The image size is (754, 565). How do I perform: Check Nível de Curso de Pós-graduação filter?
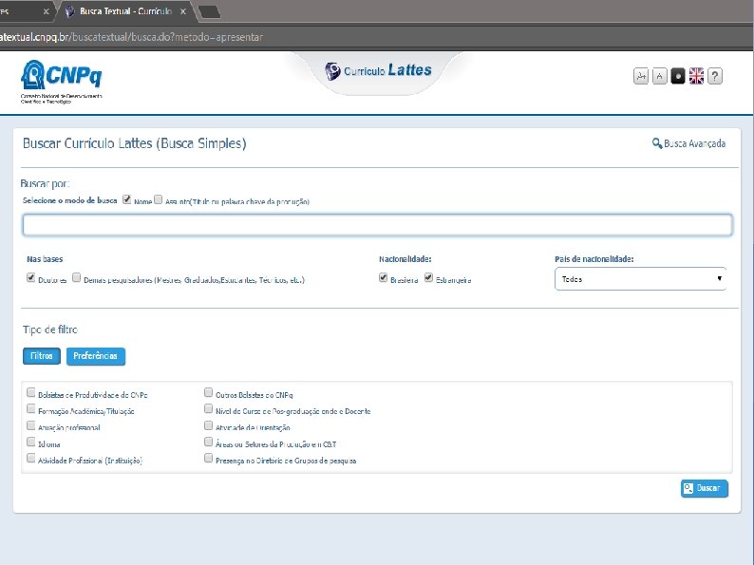tap(208, 408)
